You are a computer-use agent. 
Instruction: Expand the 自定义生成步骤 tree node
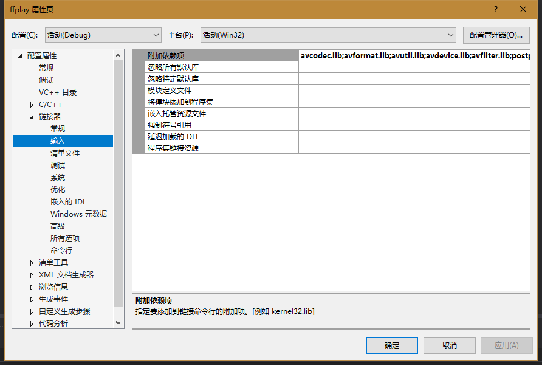pyautogui.click(x=32, y=311)
